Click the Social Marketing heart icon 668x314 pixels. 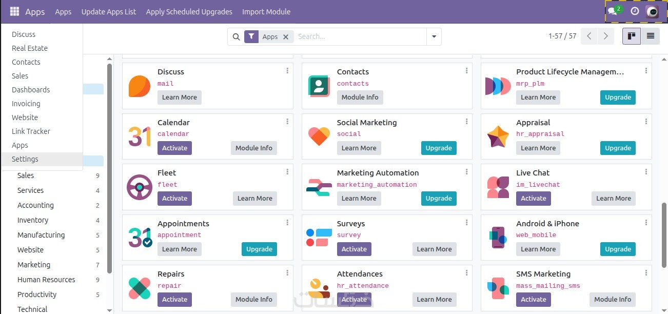click(319, 136)
